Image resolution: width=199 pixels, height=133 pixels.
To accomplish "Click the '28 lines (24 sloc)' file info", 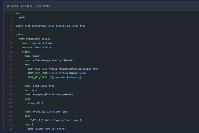I will click(x=19, y=6).
